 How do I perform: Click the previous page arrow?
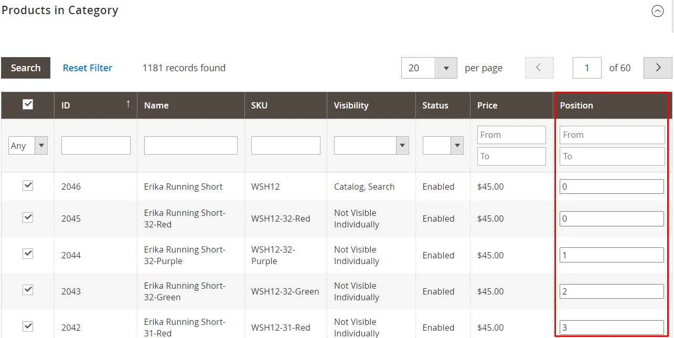coord(539,68)
